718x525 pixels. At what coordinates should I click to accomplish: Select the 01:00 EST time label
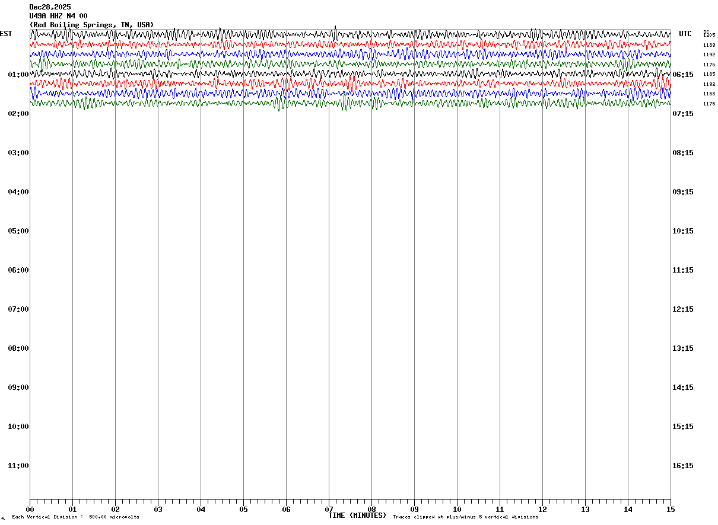tap(18, 75)
